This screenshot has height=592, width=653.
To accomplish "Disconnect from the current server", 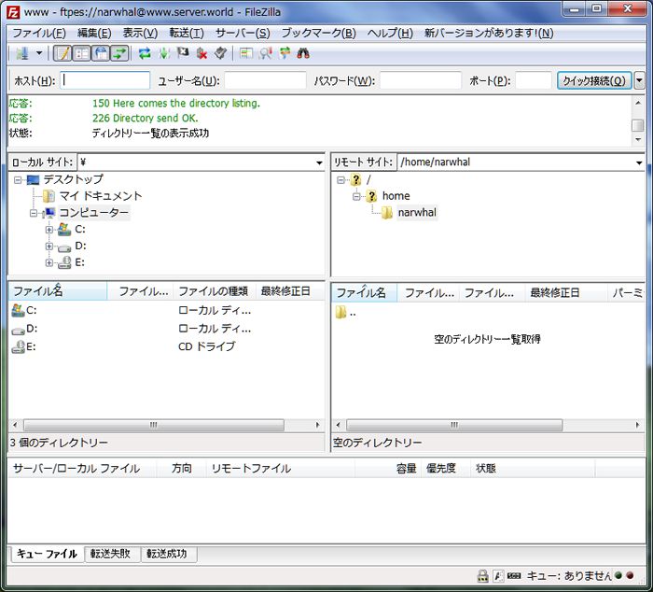I will [202, 53].
